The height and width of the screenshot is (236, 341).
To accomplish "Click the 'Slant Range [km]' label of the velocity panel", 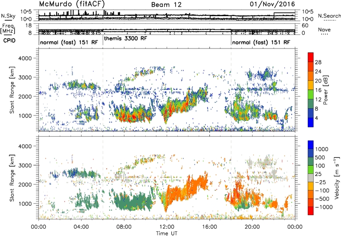I will [12, 178].
